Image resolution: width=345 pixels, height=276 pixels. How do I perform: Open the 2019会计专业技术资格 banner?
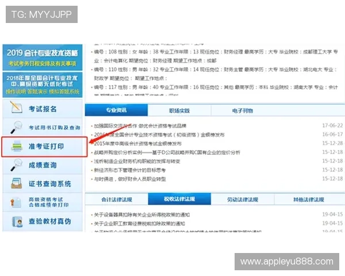(x=43, y=57)
